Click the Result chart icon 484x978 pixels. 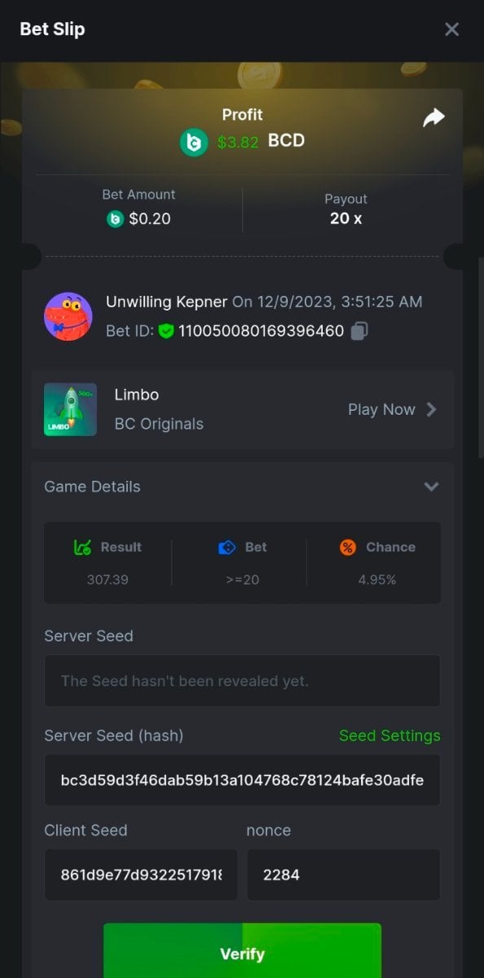click(82, 548)
